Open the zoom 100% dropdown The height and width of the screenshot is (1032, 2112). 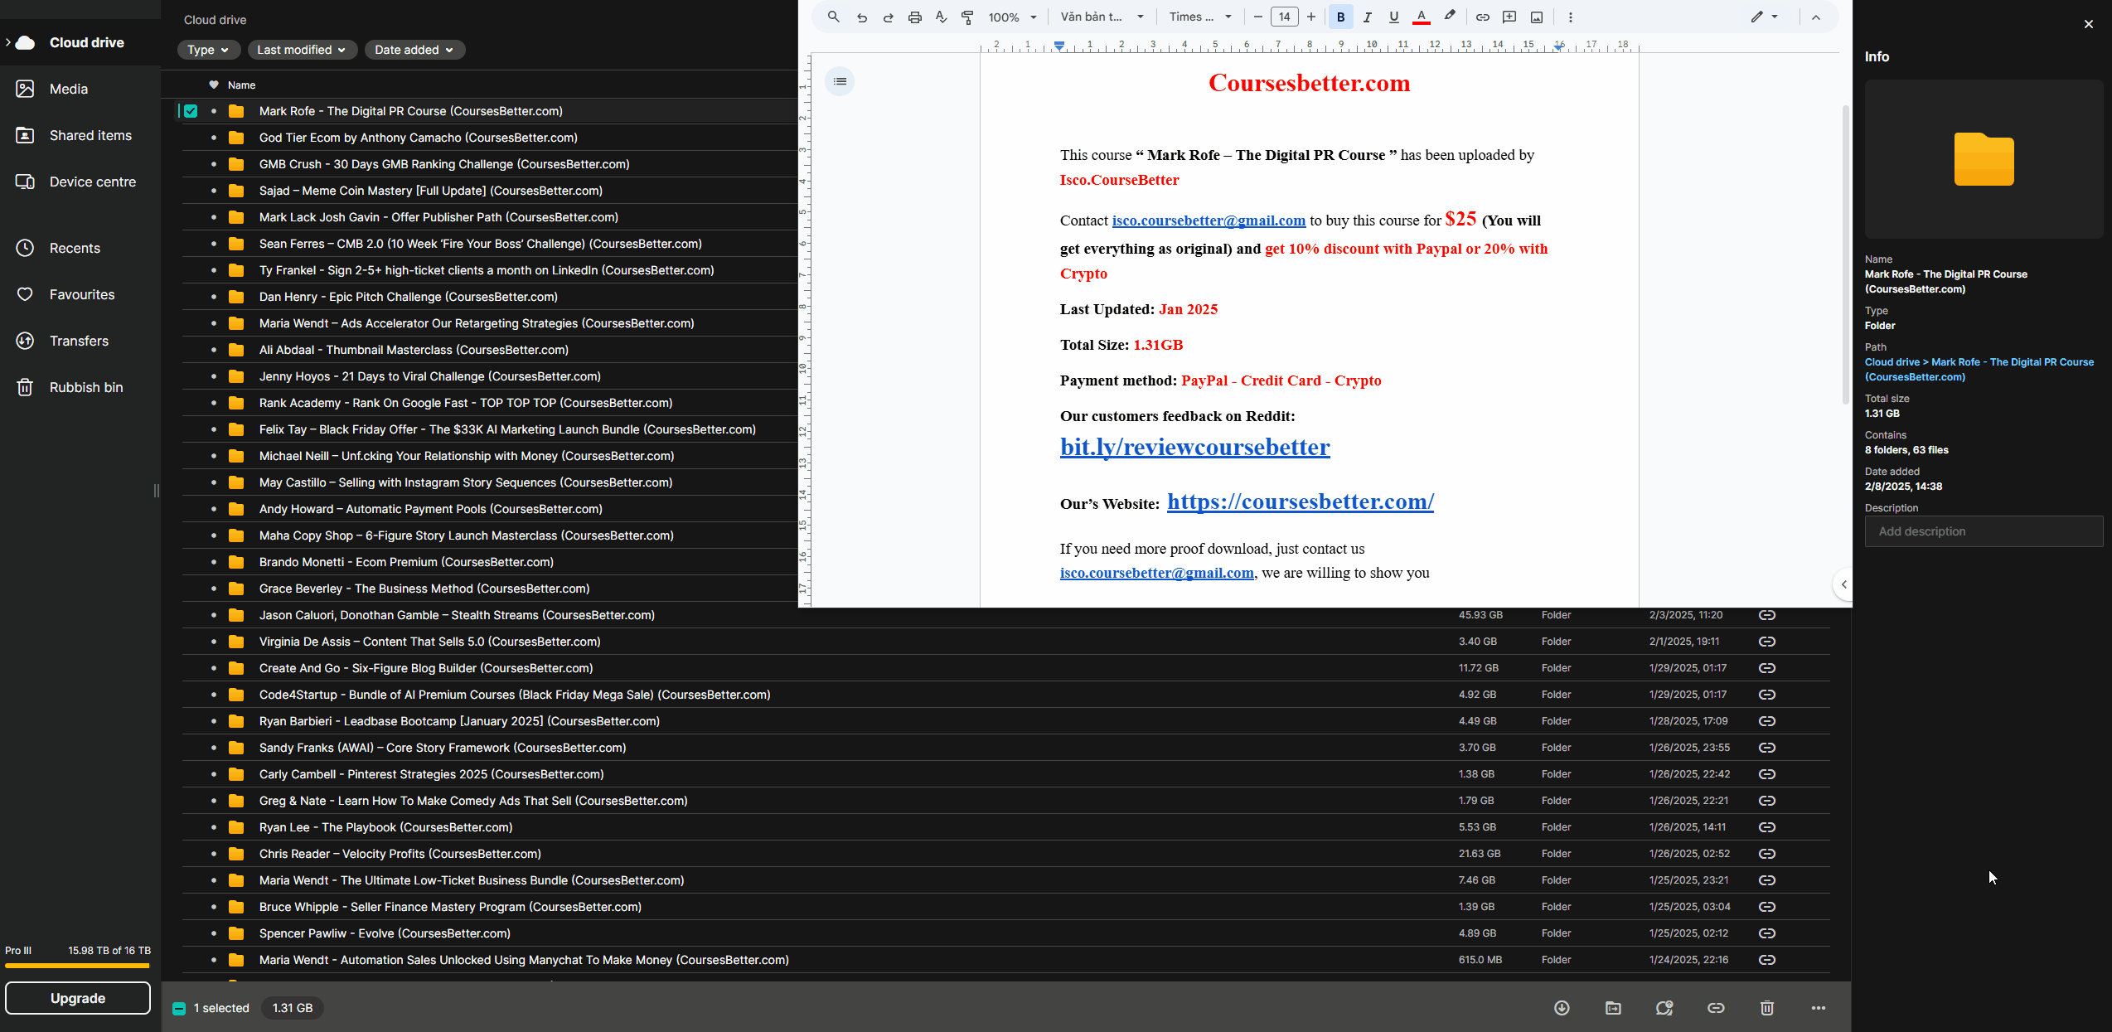(1012, 17)
